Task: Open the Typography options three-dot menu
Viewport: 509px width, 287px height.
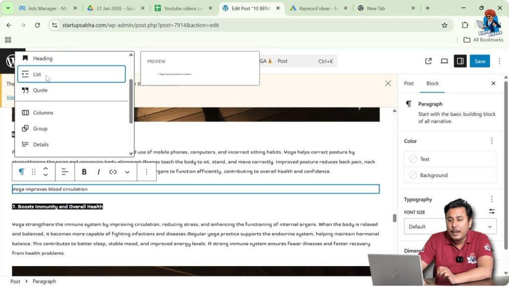Action: (x=492, y=199)
